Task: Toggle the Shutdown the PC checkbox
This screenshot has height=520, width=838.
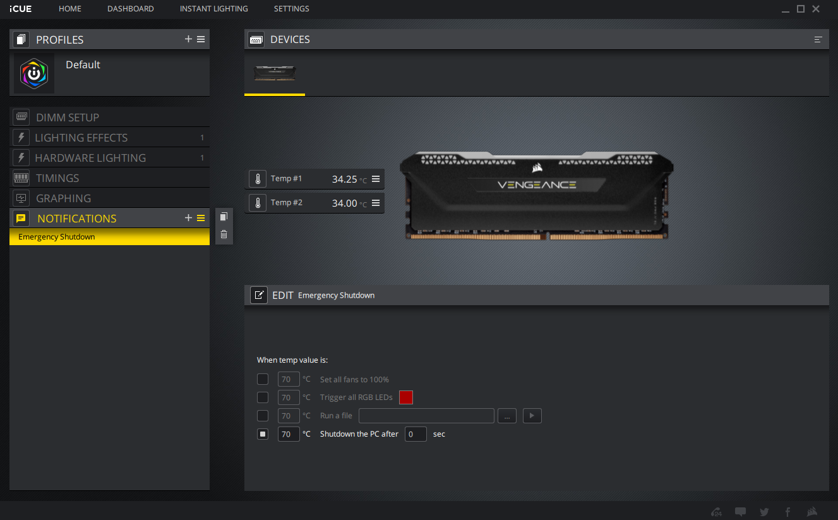Action: pyautogui.click(x=263, y=434)
